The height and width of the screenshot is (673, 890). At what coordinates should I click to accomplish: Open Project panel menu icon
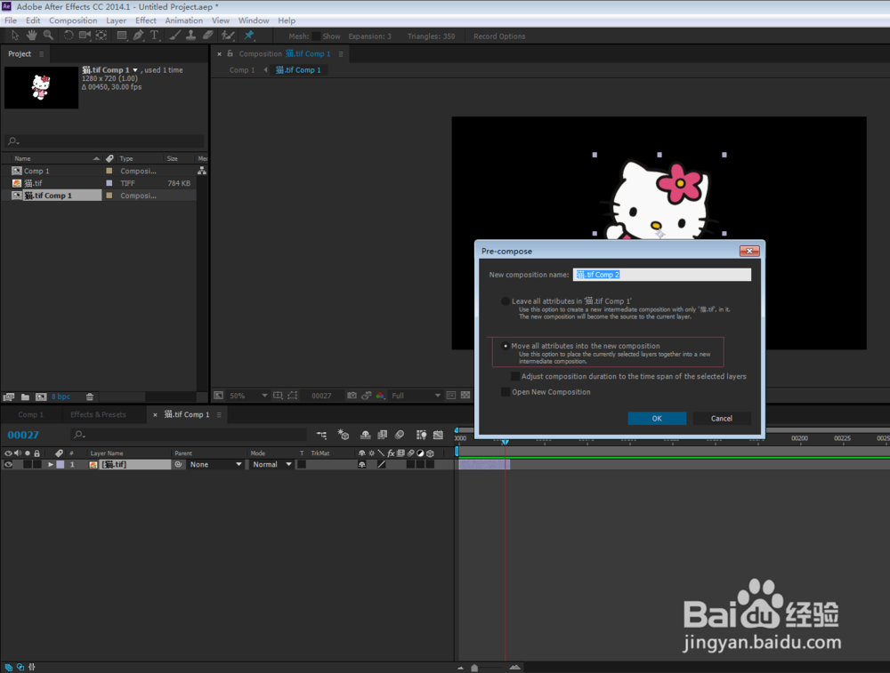[42, 54]
